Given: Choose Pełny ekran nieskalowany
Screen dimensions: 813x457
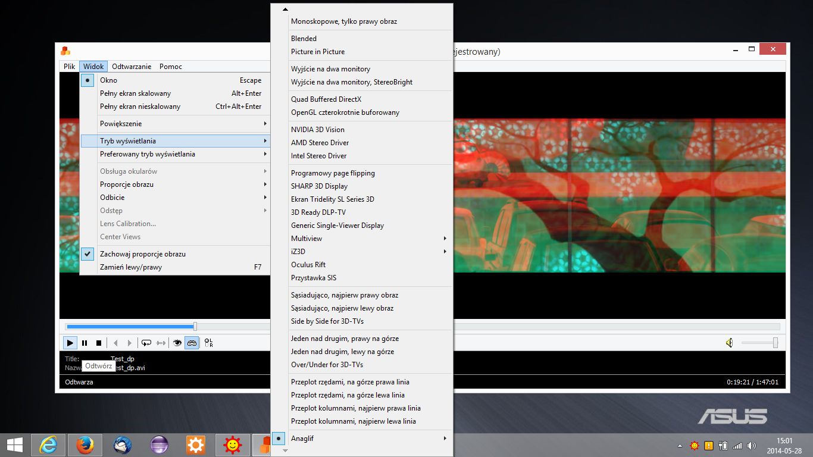Looking at the screenshot, I should tap(175, 107).
